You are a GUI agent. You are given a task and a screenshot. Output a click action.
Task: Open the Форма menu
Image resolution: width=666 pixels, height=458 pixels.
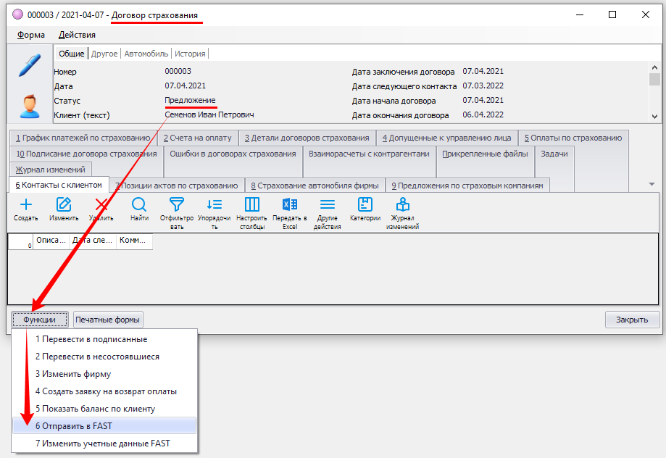[30, 35]
